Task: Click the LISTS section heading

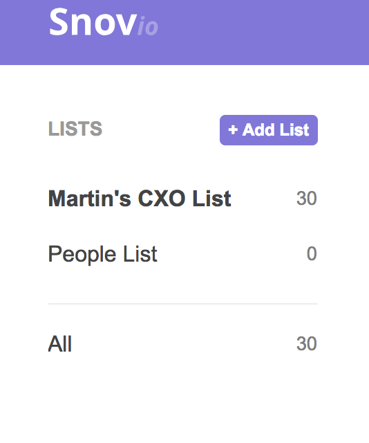Action: (x=75, y=129)
